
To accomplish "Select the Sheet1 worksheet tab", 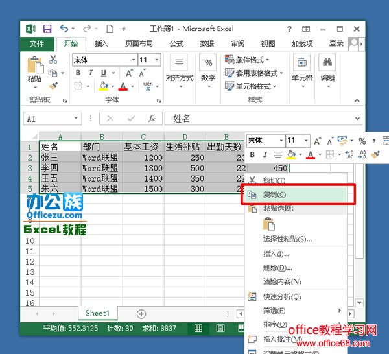I will tap(97, 313).
